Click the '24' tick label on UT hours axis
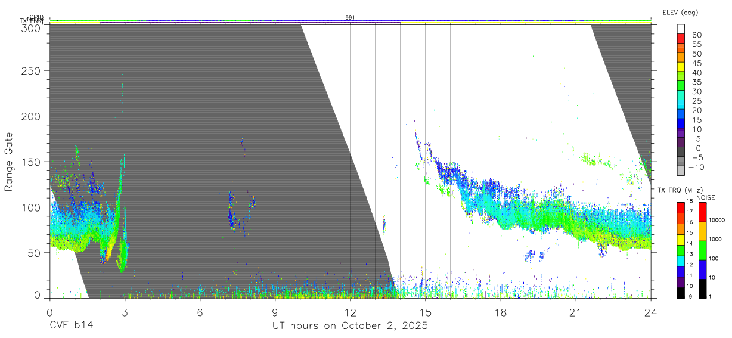This screenshot has width=732, height=338. [651, 313]
